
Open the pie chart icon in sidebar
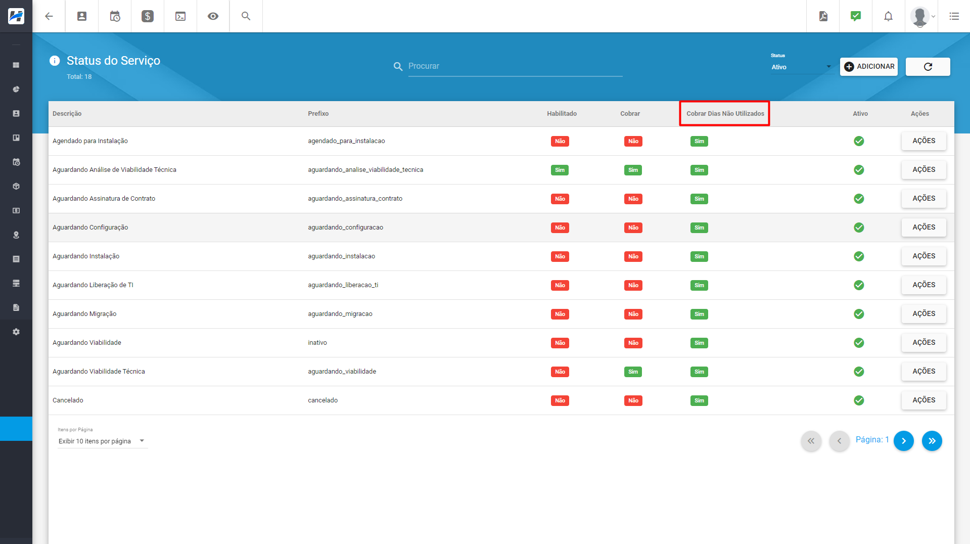click(x=16, y=89)
